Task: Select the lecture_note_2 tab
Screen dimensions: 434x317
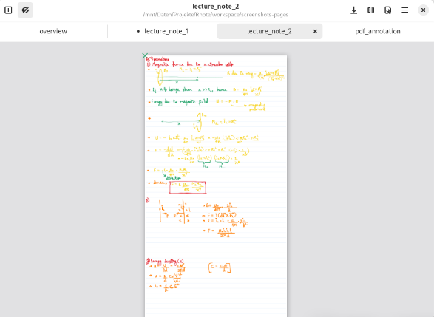Action: click(x=269, y=31)
